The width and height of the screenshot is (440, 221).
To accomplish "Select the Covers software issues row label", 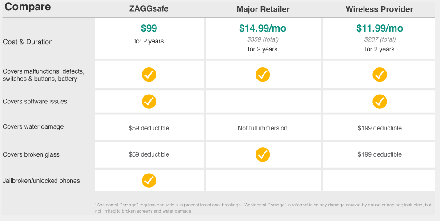I will tap(35, 101).
